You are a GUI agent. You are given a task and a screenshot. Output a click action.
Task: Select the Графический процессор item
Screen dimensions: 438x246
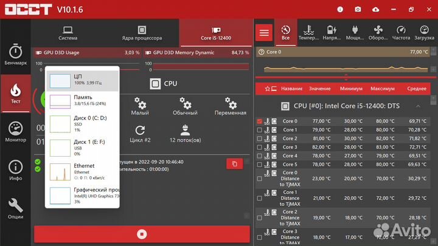82,196
